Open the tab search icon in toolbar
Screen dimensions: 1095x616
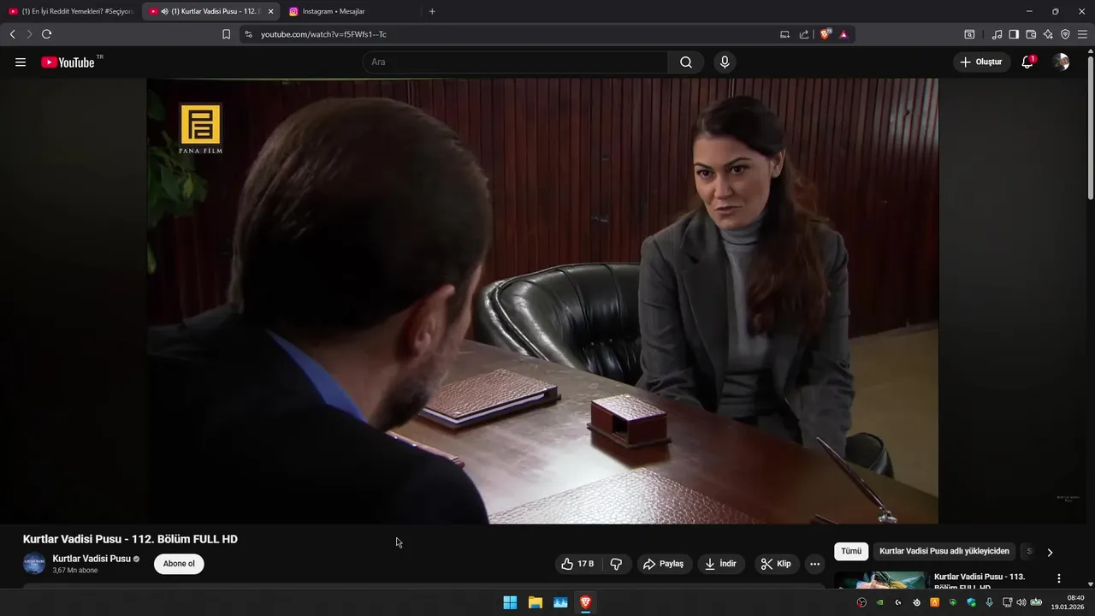(x=969, y=34)
